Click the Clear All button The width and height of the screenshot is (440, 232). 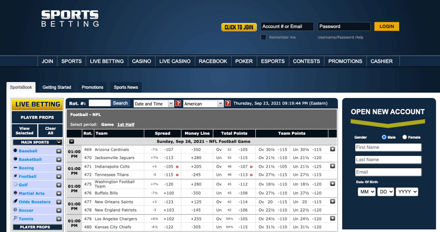(x=50, y=131)
